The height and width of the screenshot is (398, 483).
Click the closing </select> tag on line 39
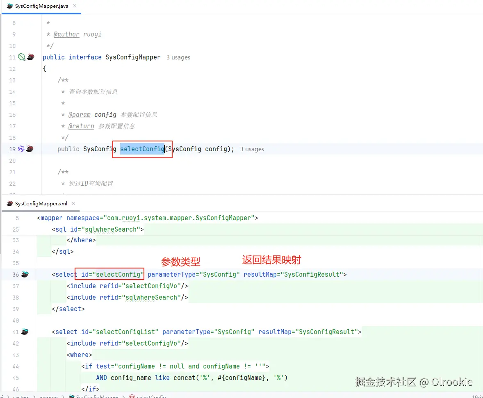68,309
